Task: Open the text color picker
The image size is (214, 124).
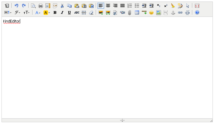Action: (38, 13)
